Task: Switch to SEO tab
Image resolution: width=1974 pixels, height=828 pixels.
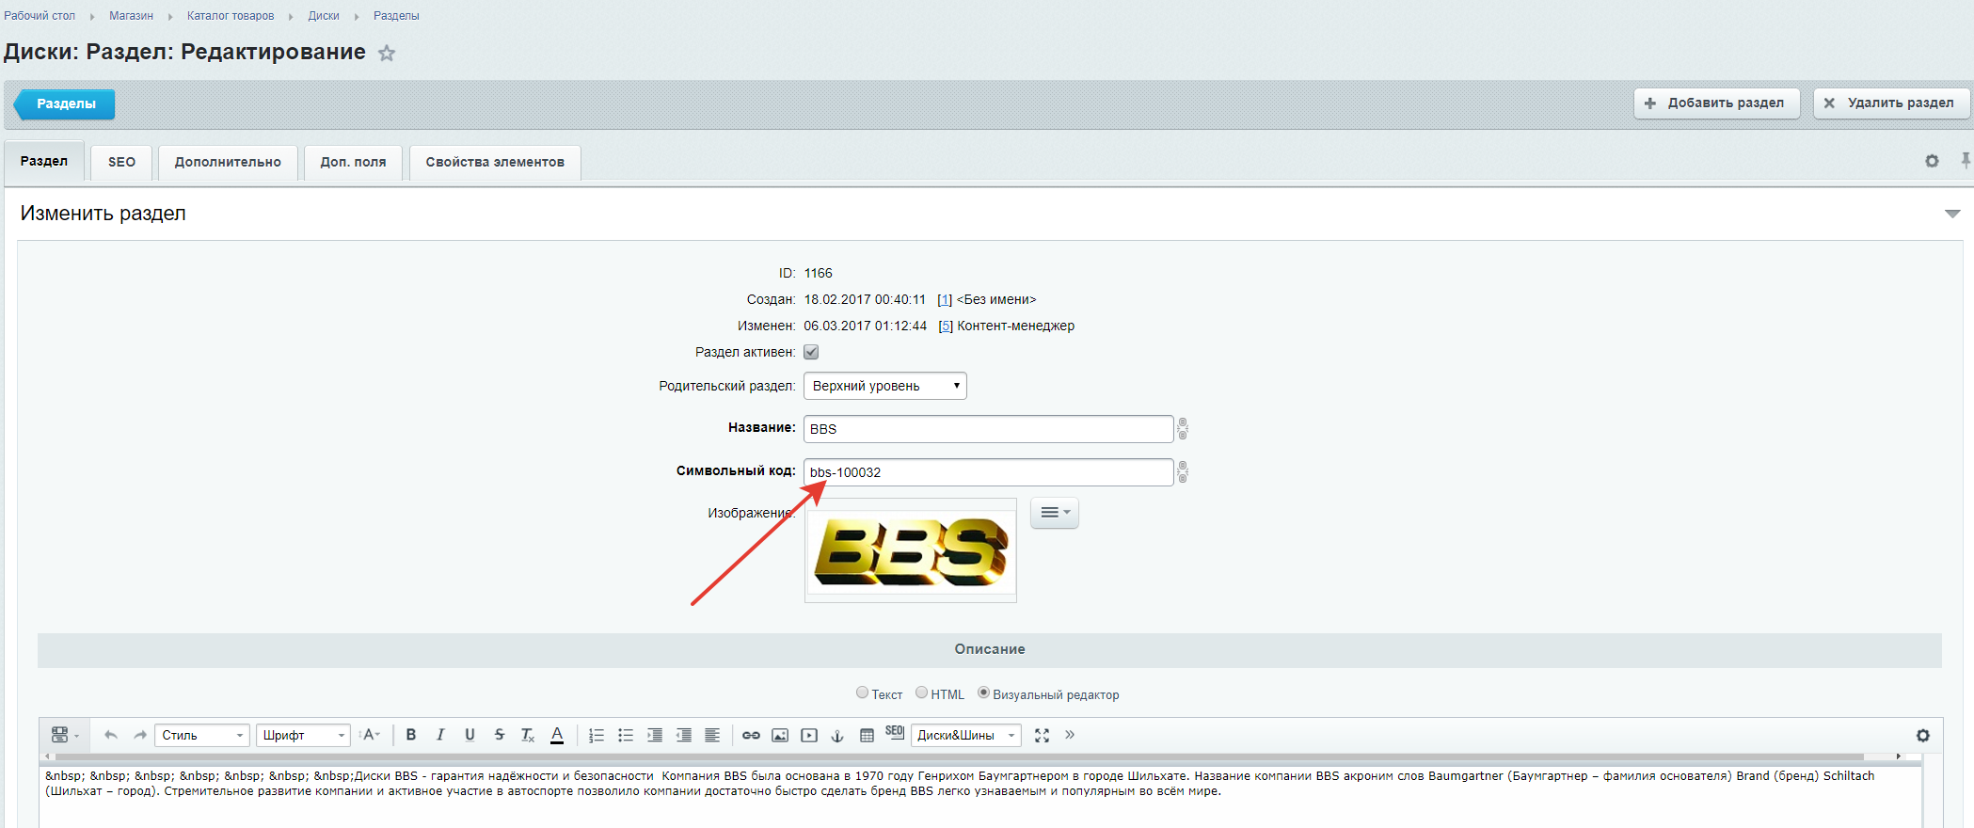Action: (x=121, y=162)
